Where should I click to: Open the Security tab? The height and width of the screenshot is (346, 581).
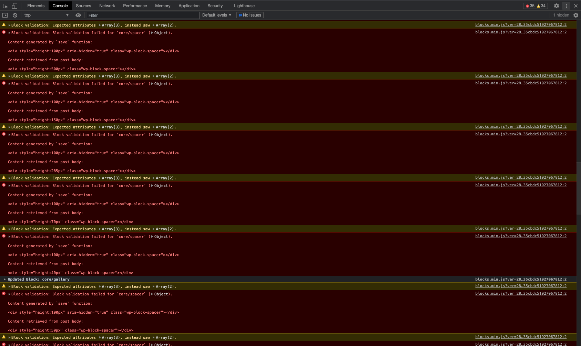pos(215,6)
